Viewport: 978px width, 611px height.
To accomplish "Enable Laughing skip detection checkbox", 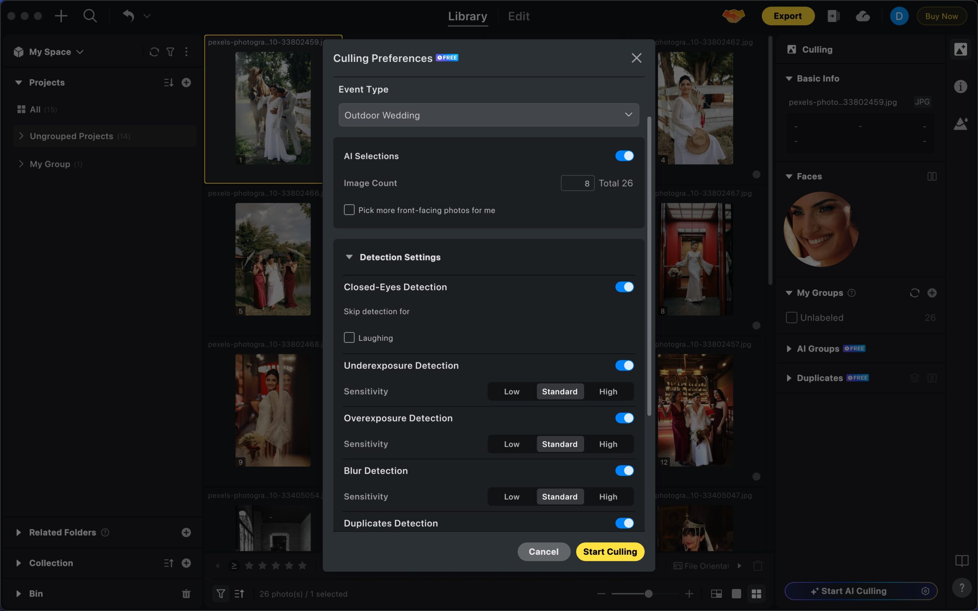I will [349, 338].
